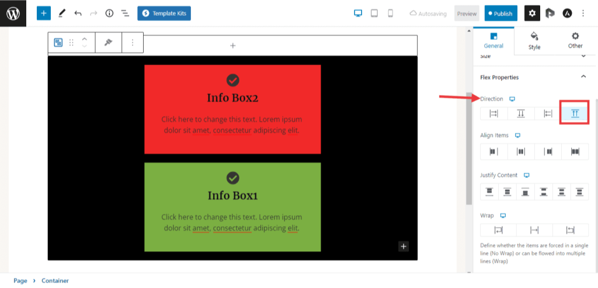Open the block inserter plus button
Viewport: 598px width, 288px height.
click(44, 13)
